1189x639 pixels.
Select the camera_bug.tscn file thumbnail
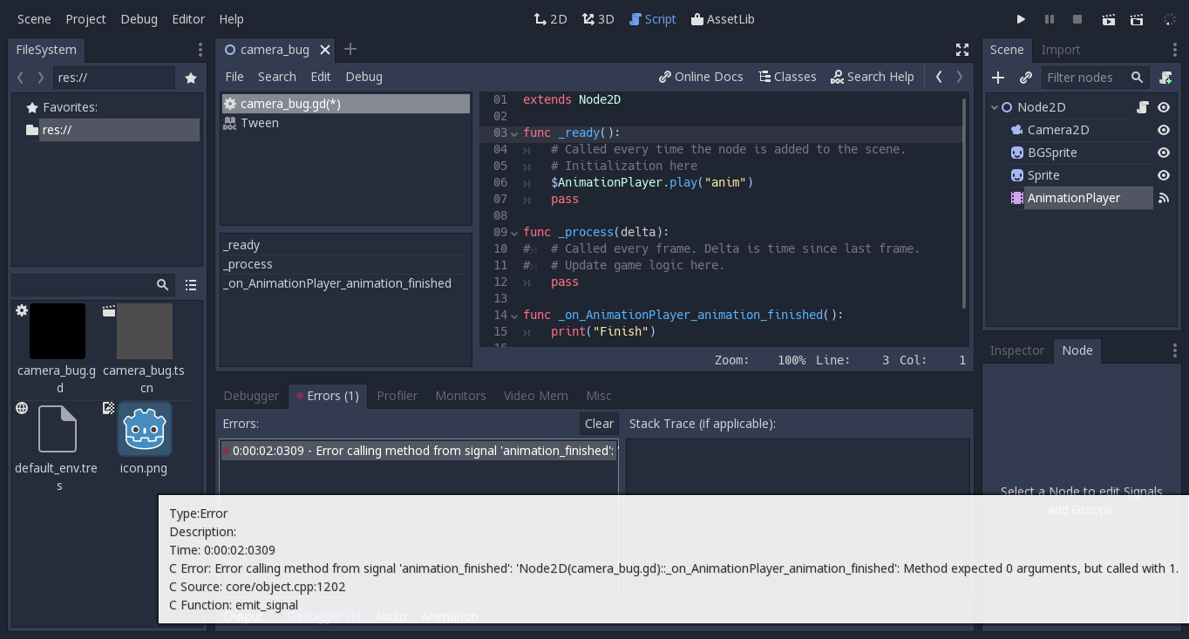[144, 331]
